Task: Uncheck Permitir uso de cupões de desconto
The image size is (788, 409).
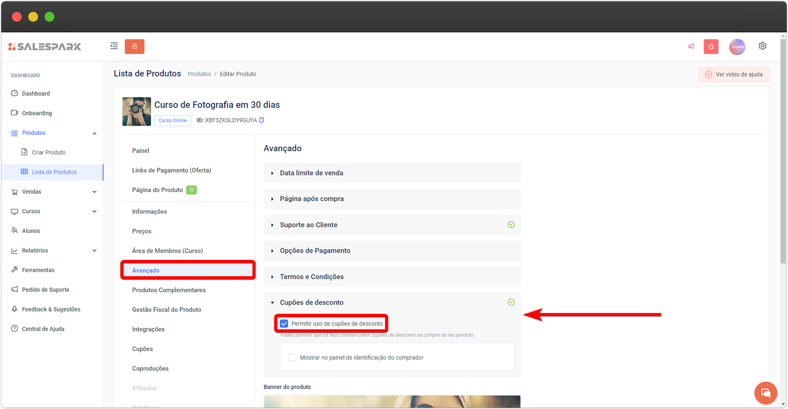Action: tap(284, 323)
